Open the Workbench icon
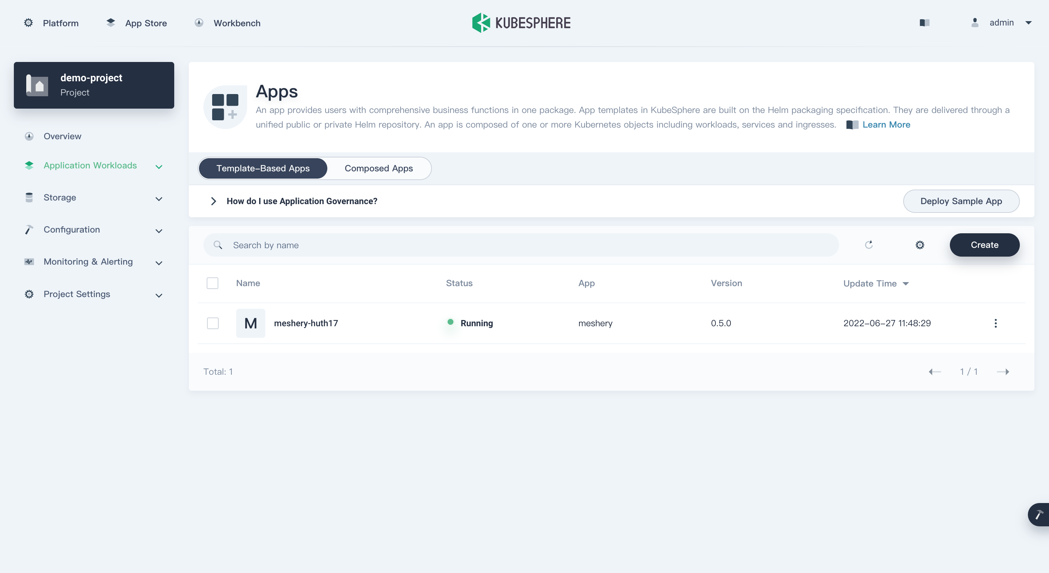This screenshot has width=1049, height=573. point(199,23)
